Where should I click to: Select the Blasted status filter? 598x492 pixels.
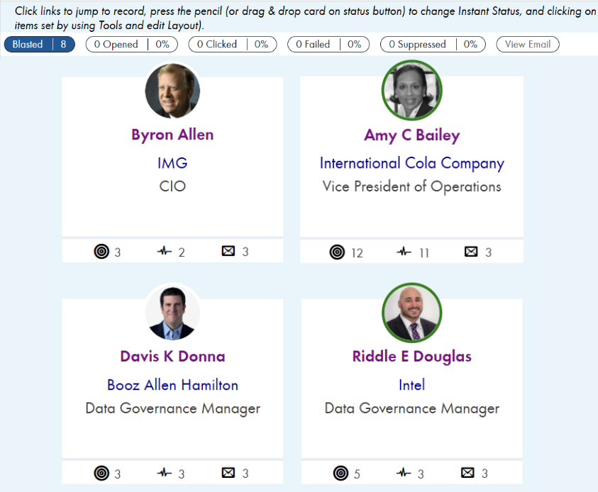point(40,44)
